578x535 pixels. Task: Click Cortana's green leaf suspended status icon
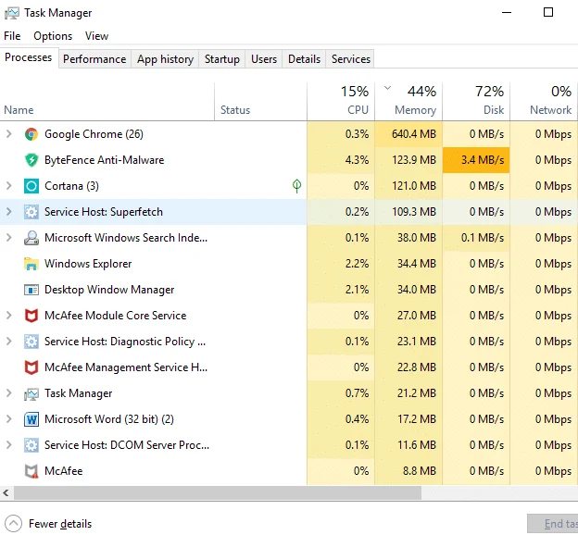(296, 186)
